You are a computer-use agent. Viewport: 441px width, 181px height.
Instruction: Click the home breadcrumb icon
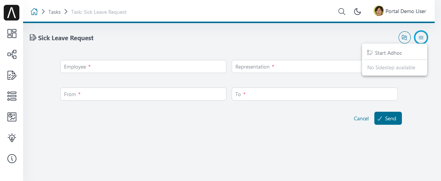pos(34,12)
